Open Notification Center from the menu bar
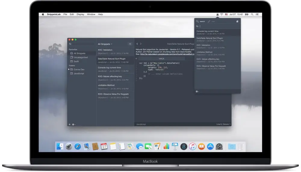Viewport: 301px width, 172px height. click(x=257, y=14)
